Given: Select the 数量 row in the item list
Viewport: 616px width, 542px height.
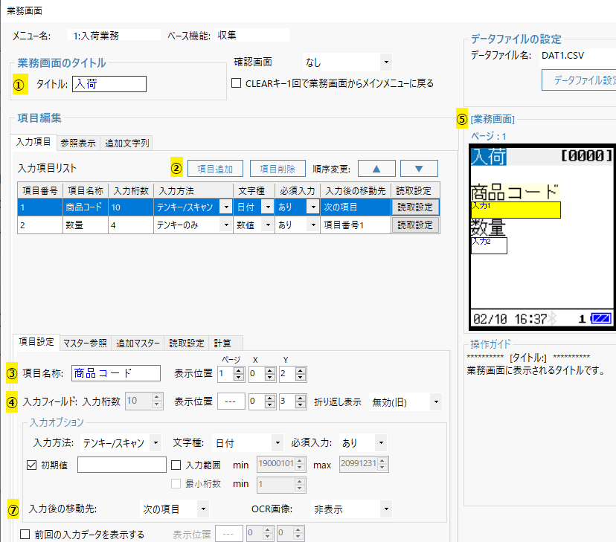Looking at the screenshot, I should (86, 225).
